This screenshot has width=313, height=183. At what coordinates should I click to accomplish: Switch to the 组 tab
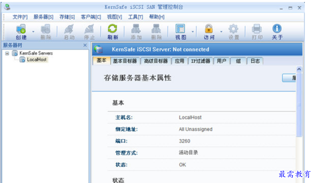[238, 61]
